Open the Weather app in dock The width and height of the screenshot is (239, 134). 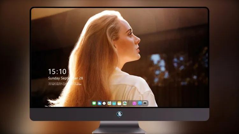click(99, 104)
